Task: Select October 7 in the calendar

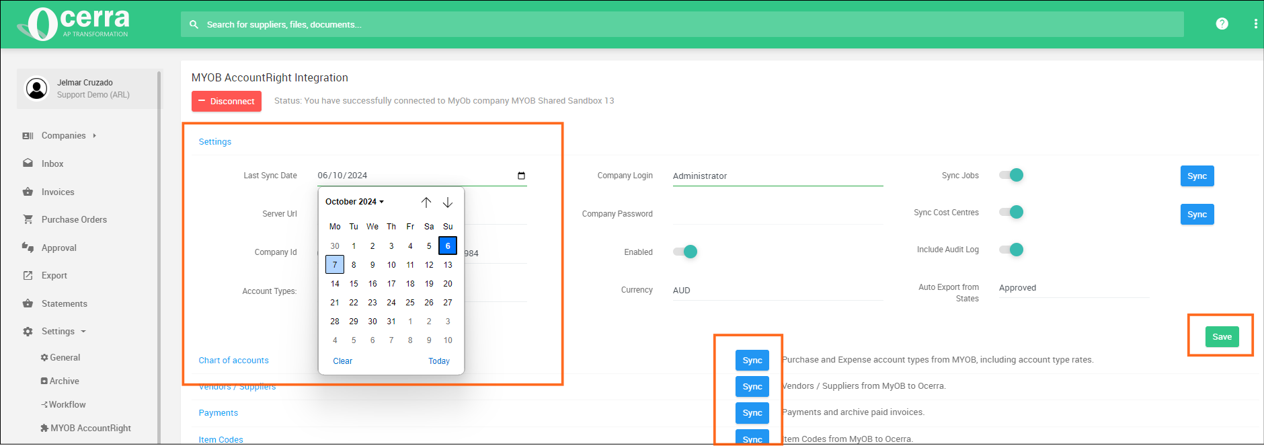Action: (335, 265)
